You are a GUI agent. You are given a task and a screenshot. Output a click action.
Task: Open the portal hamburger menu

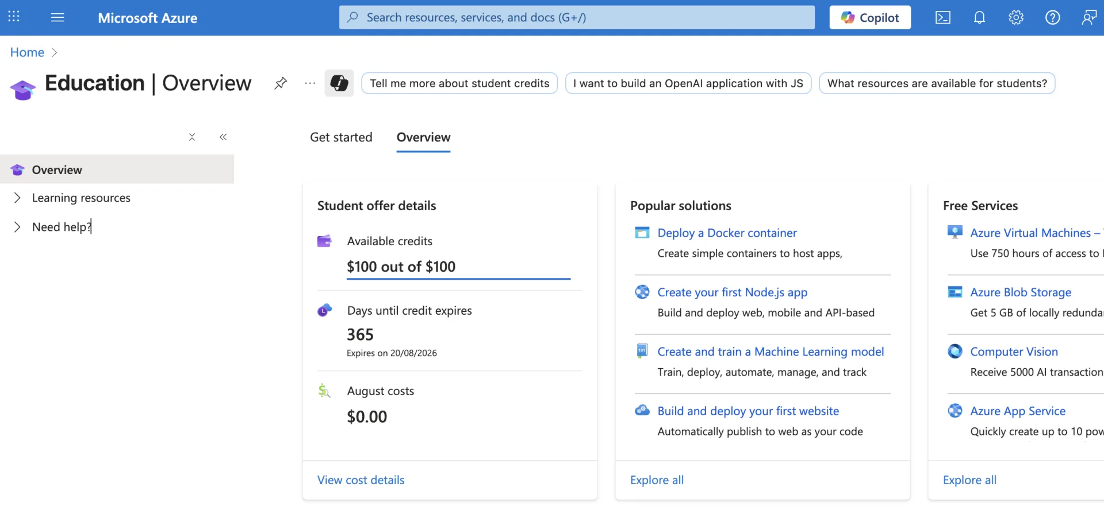pos(57,17)
